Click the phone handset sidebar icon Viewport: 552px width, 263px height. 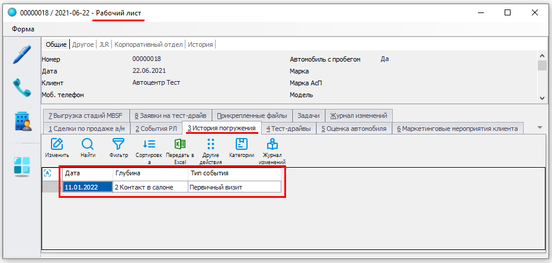click(22, 88)
